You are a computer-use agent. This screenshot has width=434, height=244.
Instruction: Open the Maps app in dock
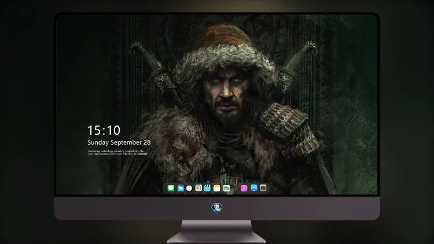198,188
